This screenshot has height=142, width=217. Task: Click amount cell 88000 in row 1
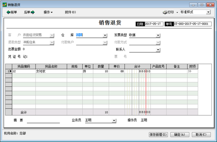point(138,71)
